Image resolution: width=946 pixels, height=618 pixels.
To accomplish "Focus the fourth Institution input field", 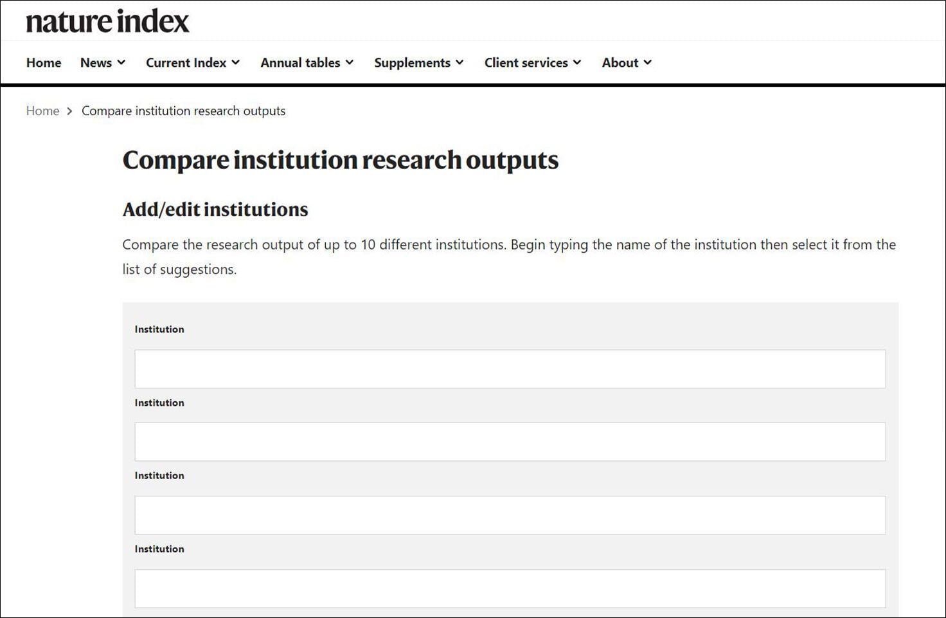I will (x=510, y=588).
